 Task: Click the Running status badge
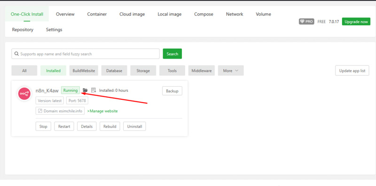coord(70,90)
